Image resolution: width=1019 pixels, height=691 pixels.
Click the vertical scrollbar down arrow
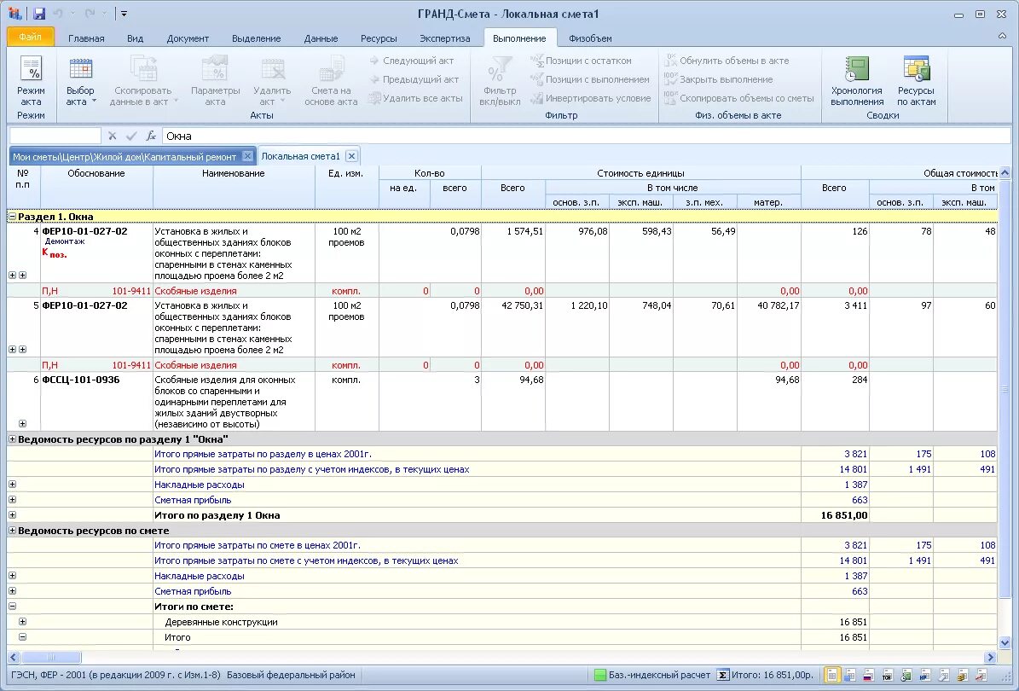[1005, 643]
